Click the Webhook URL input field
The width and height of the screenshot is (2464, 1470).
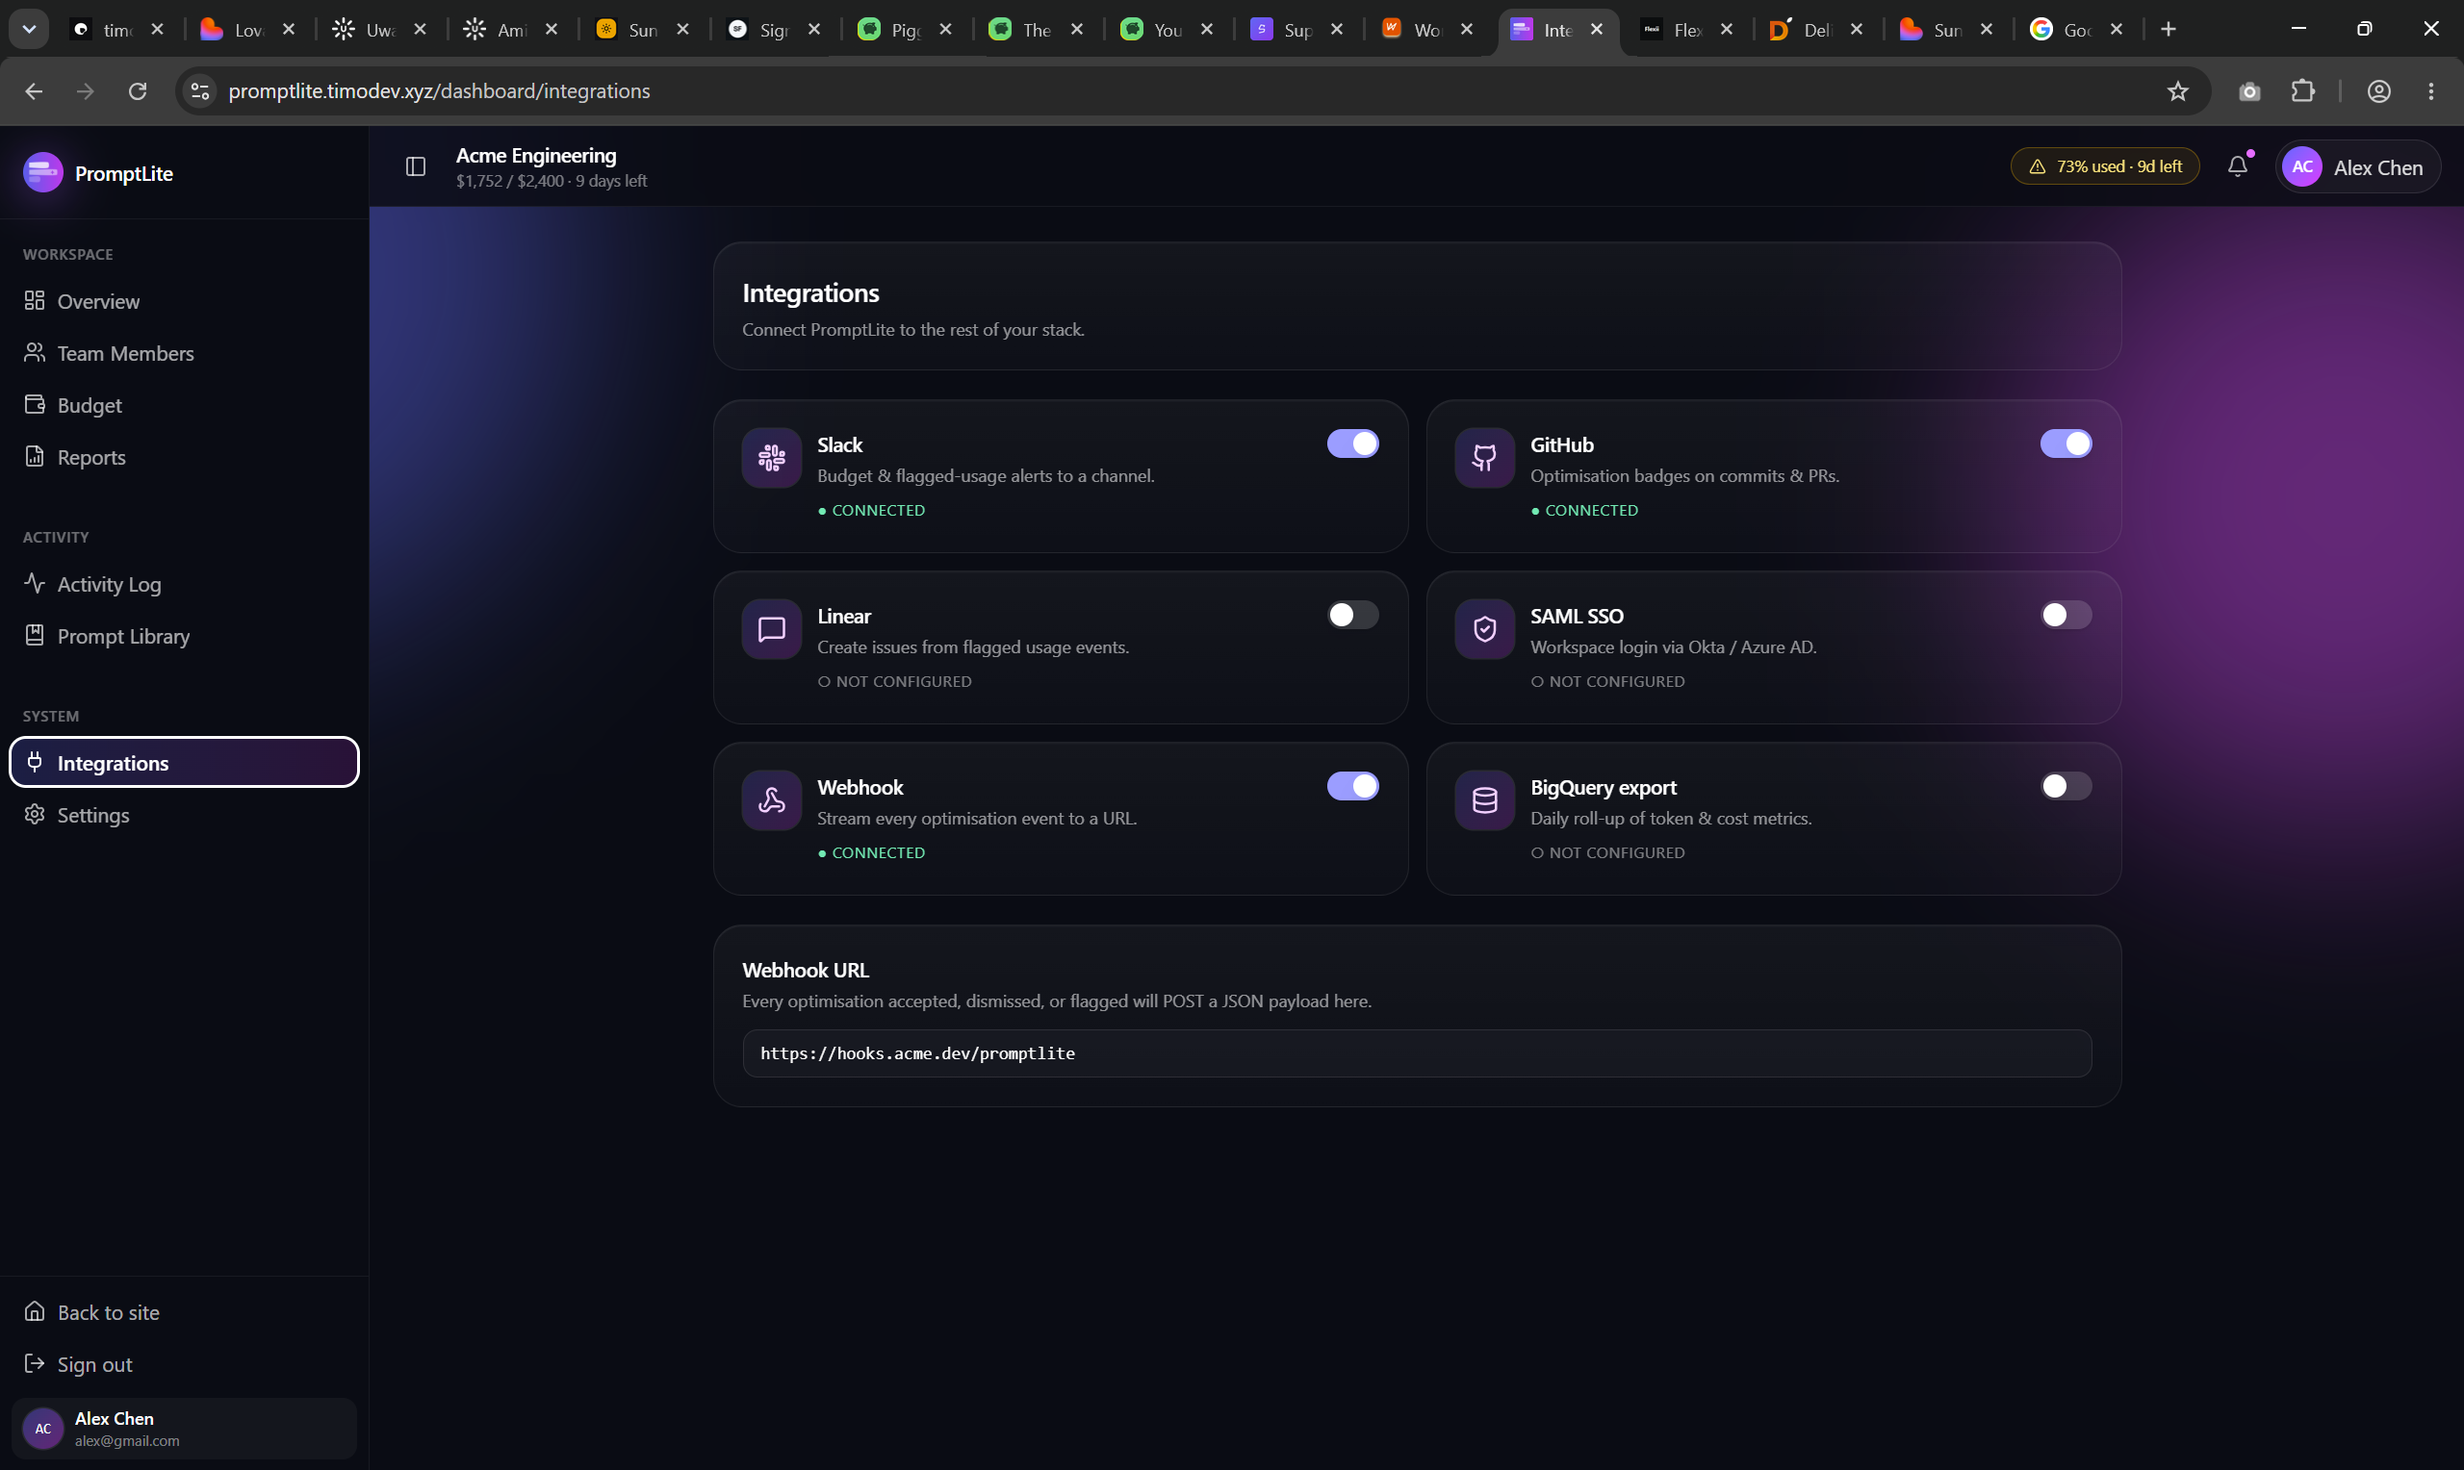[1417, 1054]
